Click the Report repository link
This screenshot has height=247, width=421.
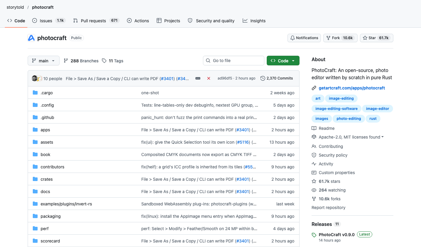[x=328, y=208]
